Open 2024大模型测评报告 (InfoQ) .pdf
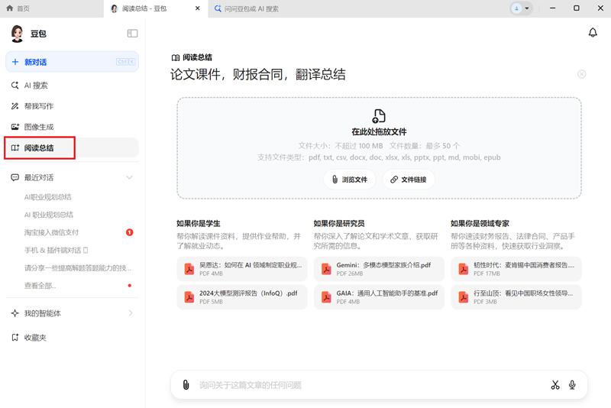This screenshot has height=408, width=611. tap(242, 297)
